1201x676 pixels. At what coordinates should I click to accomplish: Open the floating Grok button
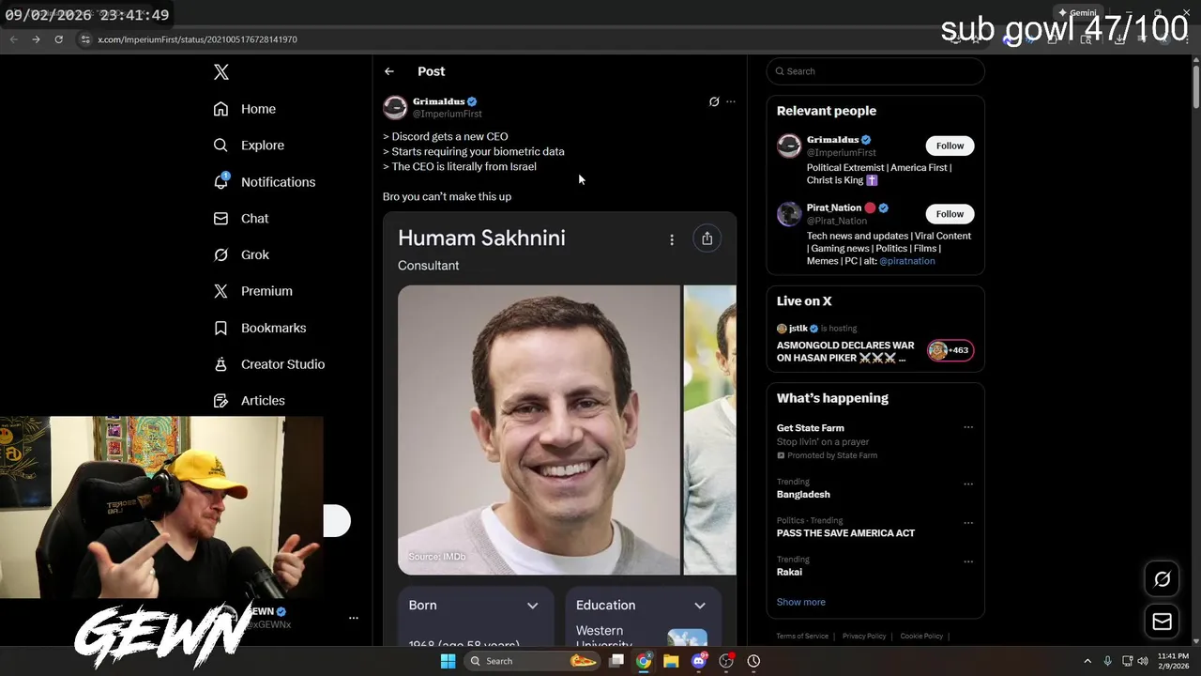coord(1162,579)
